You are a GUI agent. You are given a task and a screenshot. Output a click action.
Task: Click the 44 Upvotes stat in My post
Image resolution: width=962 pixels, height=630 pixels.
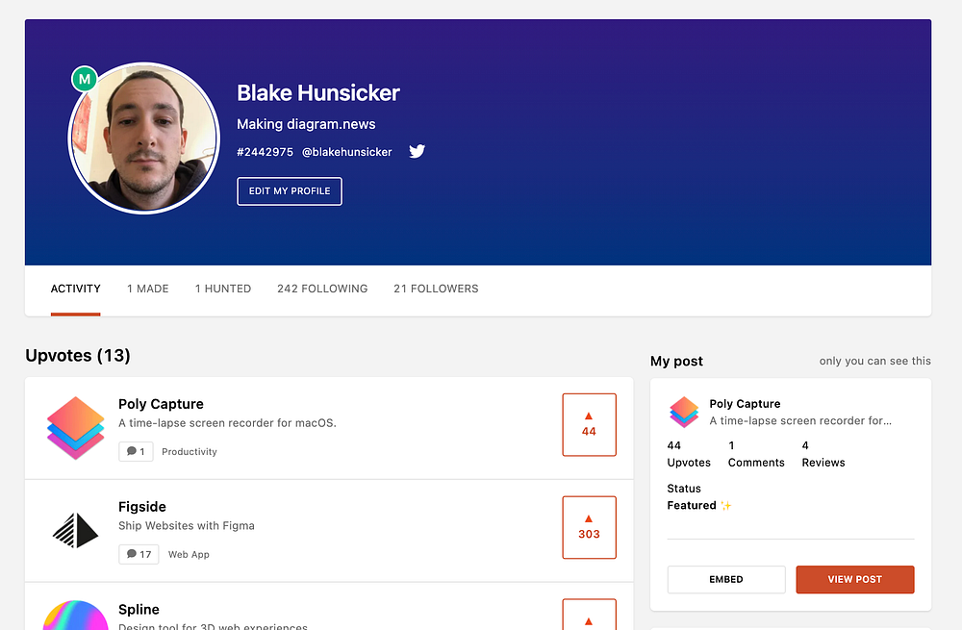click(689, 454)
